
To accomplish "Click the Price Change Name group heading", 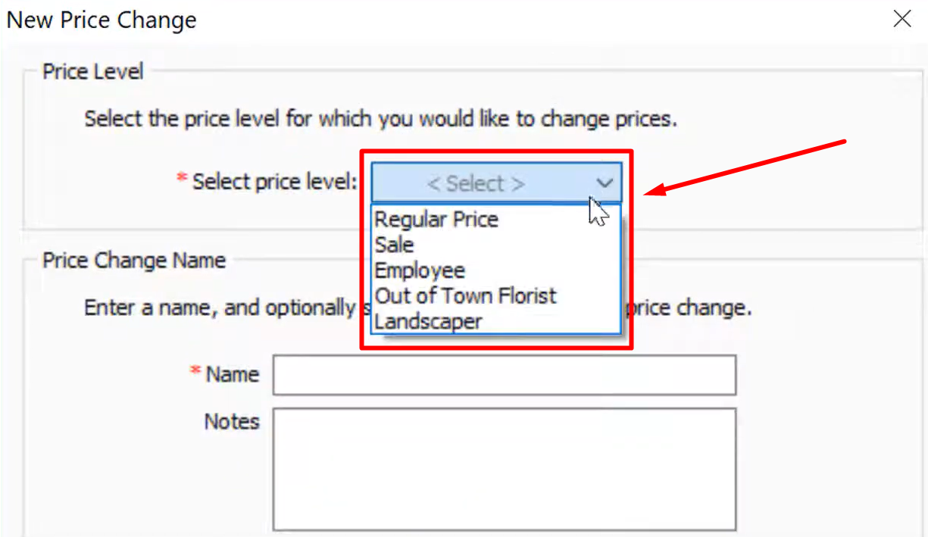I will tap(134, 261).
